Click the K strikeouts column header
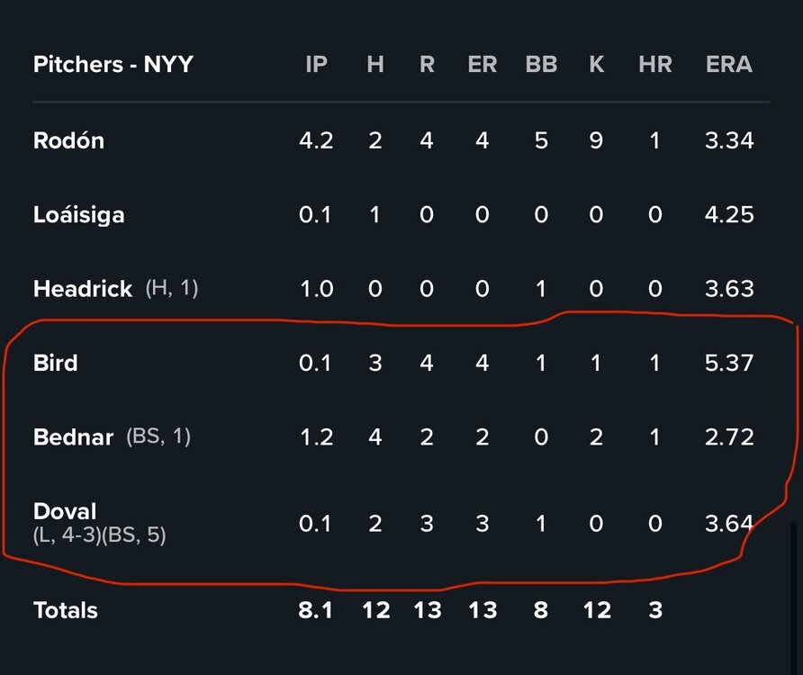 595,65
